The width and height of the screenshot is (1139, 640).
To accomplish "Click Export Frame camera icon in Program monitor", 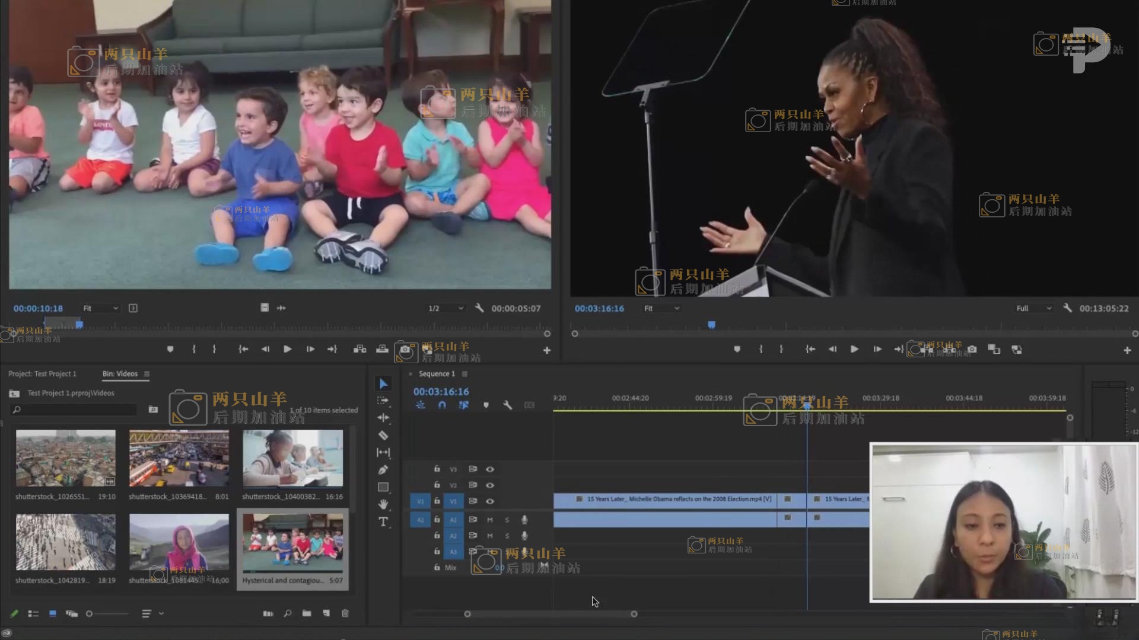I will pyautogui.click(x=972, y=350).
